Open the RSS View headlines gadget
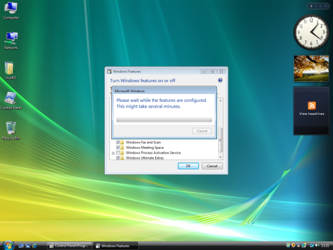333x250 pixels. click(312, 111)
